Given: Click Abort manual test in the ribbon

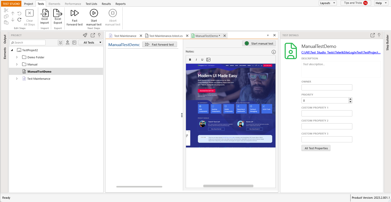Looking at the screenshot, I should [x=113, y=18].
